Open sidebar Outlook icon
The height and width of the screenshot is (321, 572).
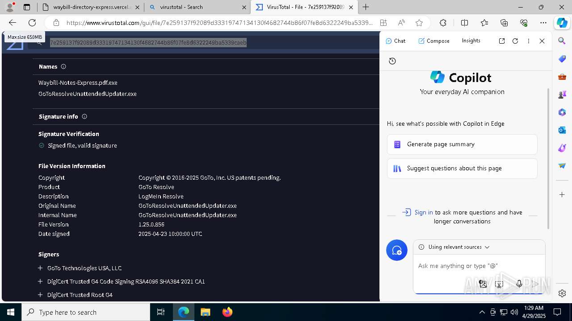pos(562,130)
